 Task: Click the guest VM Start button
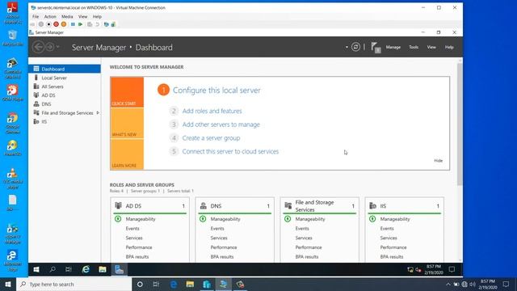[36, 269]
